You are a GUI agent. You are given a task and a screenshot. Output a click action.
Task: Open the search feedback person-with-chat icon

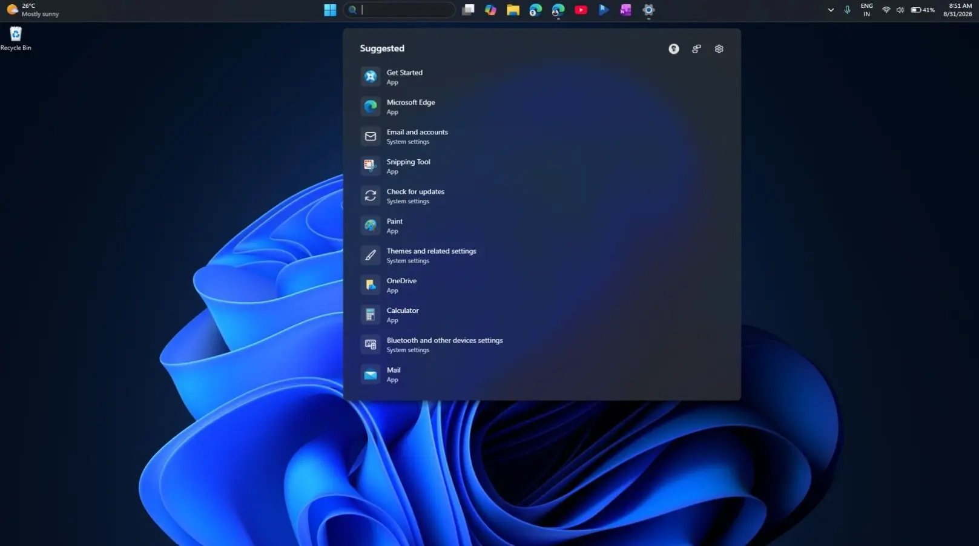tap(696, 49)
